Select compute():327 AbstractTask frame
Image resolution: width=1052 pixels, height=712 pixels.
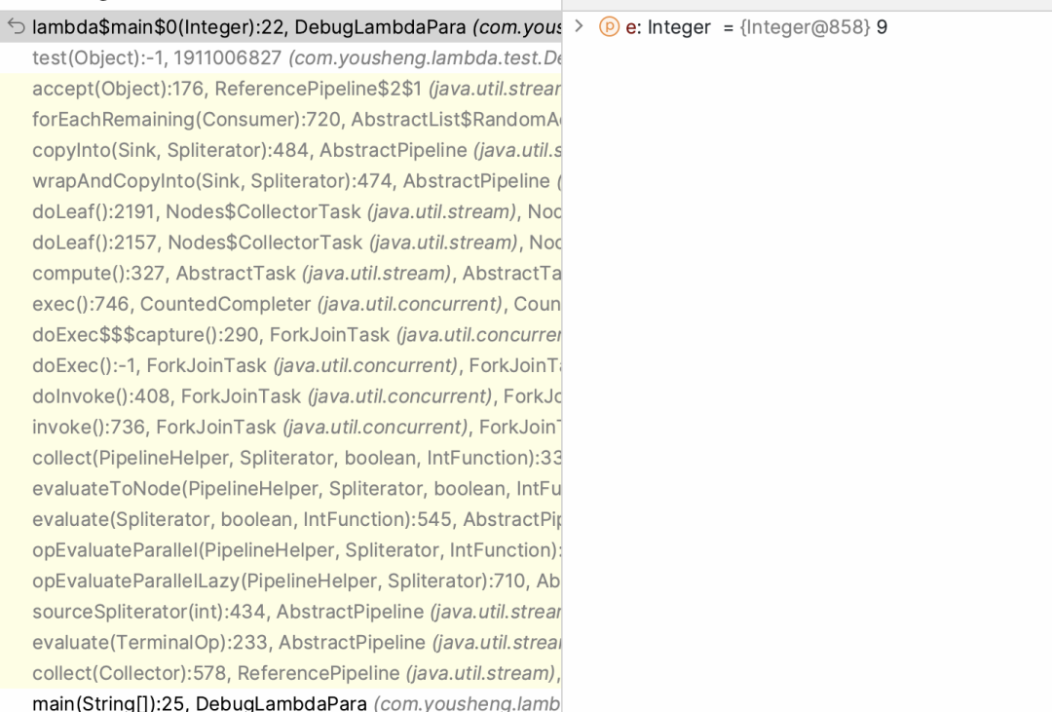pos(281,274)
